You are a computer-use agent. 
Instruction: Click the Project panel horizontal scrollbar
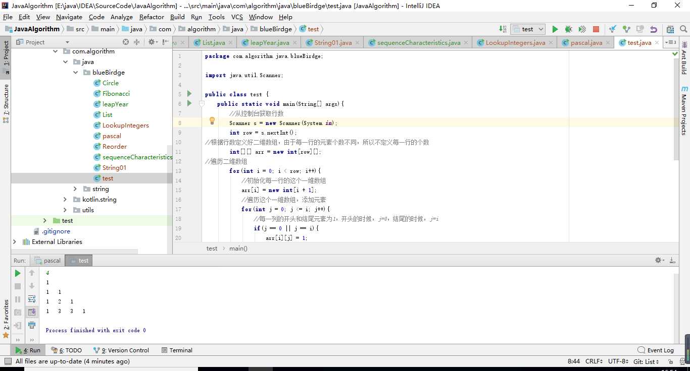click(x=75, y=251)
